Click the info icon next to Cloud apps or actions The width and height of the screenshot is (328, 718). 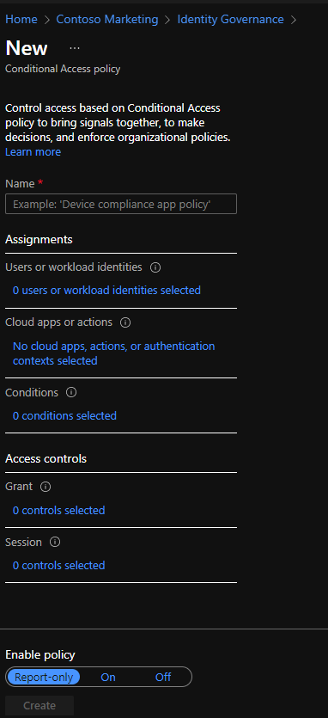pyautogui.click(x=125, y=322)
